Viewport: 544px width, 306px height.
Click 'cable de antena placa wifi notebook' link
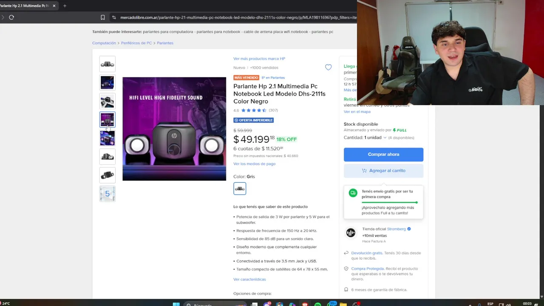(x=277, y=32)
